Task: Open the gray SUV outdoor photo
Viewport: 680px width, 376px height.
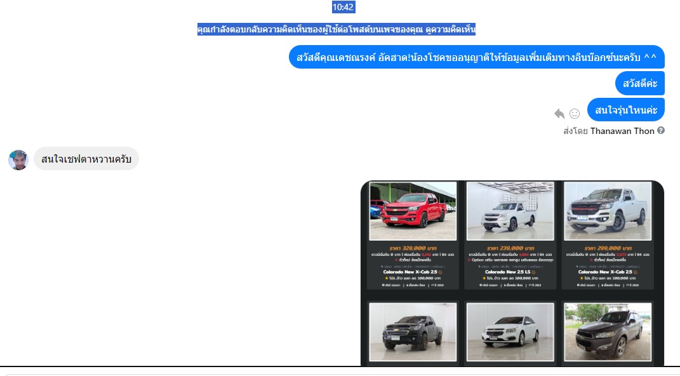Action: coord(608,332)
